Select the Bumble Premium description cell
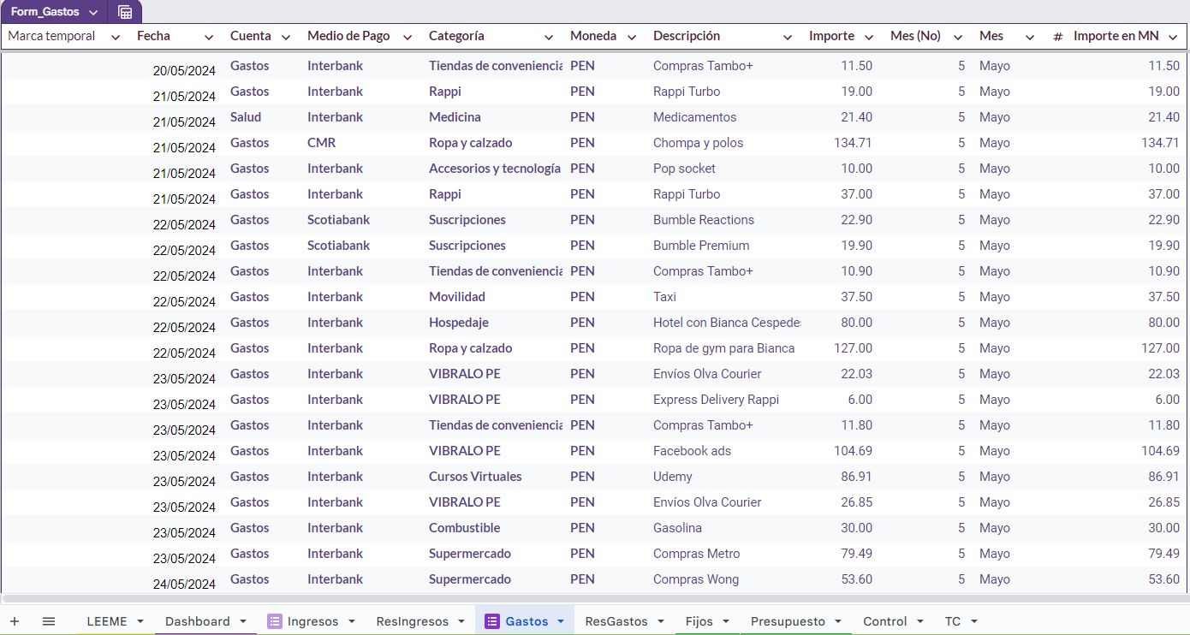Screen dimensions: 1190x635 (701, 246)
